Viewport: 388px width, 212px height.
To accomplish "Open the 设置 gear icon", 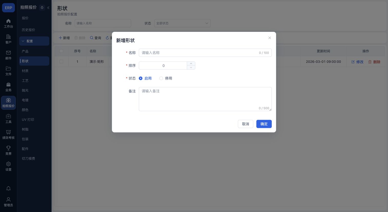I will (8, 164).
